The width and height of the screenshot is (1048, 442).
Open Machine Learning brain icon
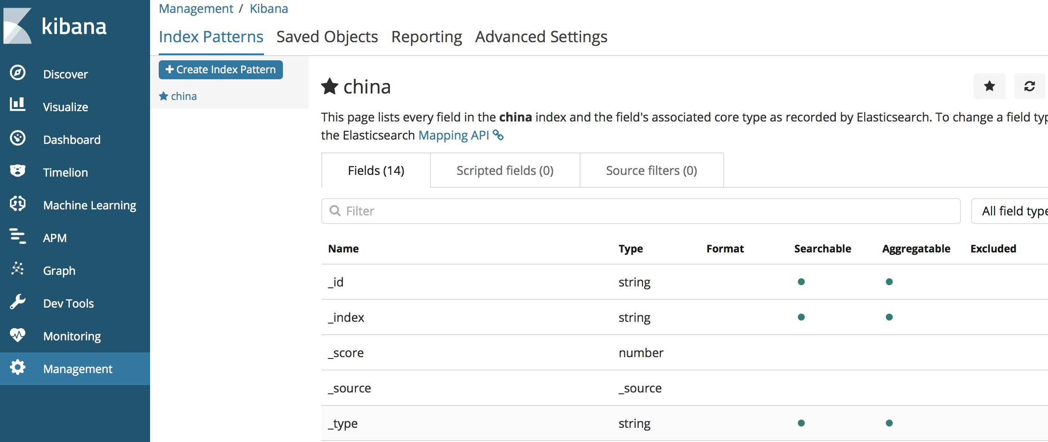click(x=18, y=204)
